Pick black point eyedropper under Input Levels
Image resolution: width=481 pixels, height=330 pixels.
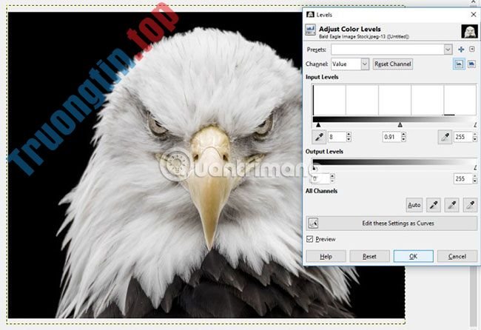tap(319, 137)
